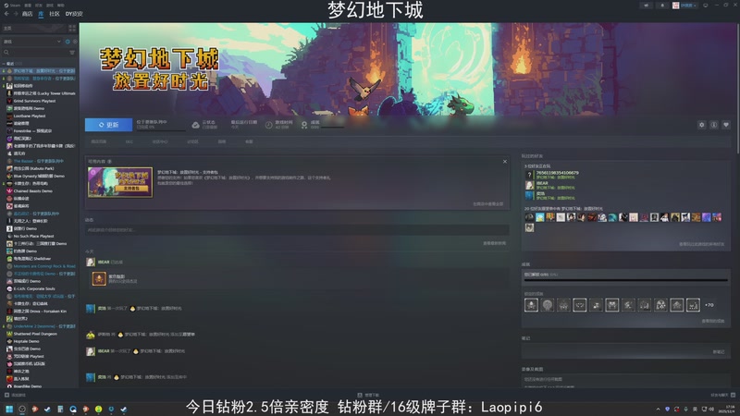The image size is (740, 416).
Task: Click the cloud status icon
Action: pos(195,125)
